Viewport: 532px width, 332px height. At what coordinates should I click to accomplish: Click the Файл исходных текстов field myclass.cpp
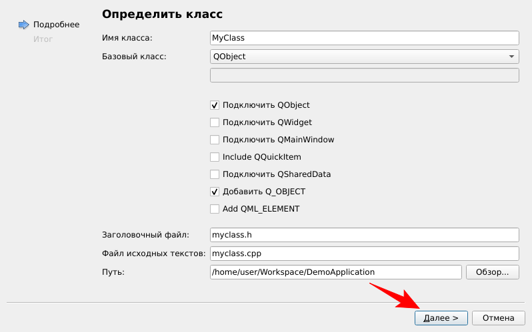tap(364, 253)
